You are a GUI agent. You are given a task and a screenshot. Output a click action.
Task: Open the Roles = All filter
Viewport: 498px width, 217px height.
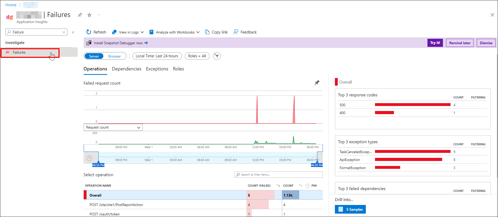coord(197,56)
